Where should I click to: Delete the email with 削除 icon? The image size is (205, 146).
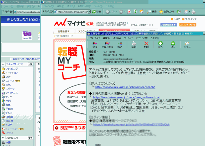point(146,45)
